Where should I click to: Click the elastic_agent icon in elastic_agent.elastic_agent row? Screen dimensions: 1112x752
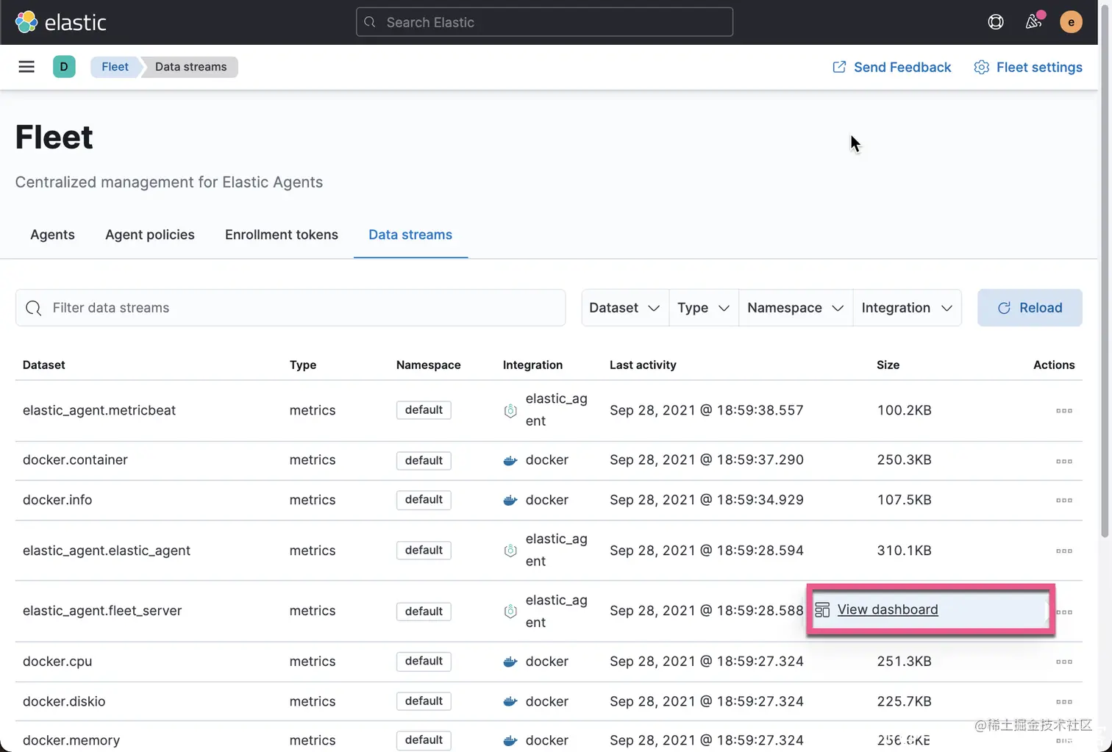tap(510, 551)
